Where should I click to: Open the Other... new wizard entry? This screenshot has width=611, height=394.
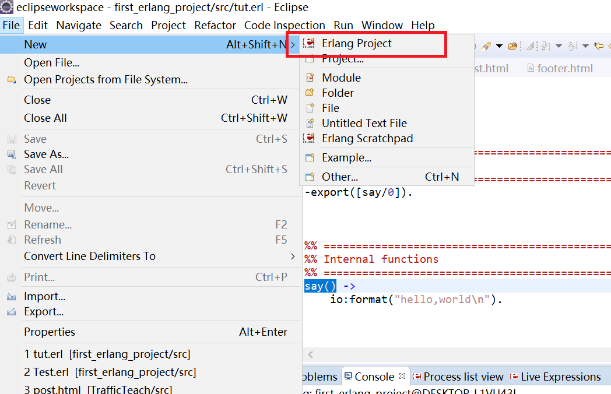point(386,177)
